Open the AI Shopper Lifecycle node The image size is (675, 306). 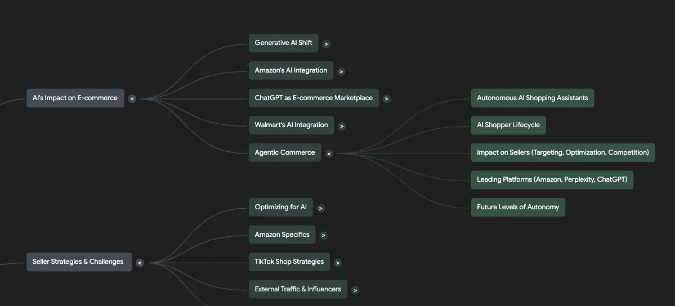[508, 125]
